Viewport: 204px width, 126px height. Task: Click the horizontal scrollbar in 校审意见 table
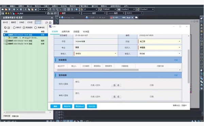98,70
